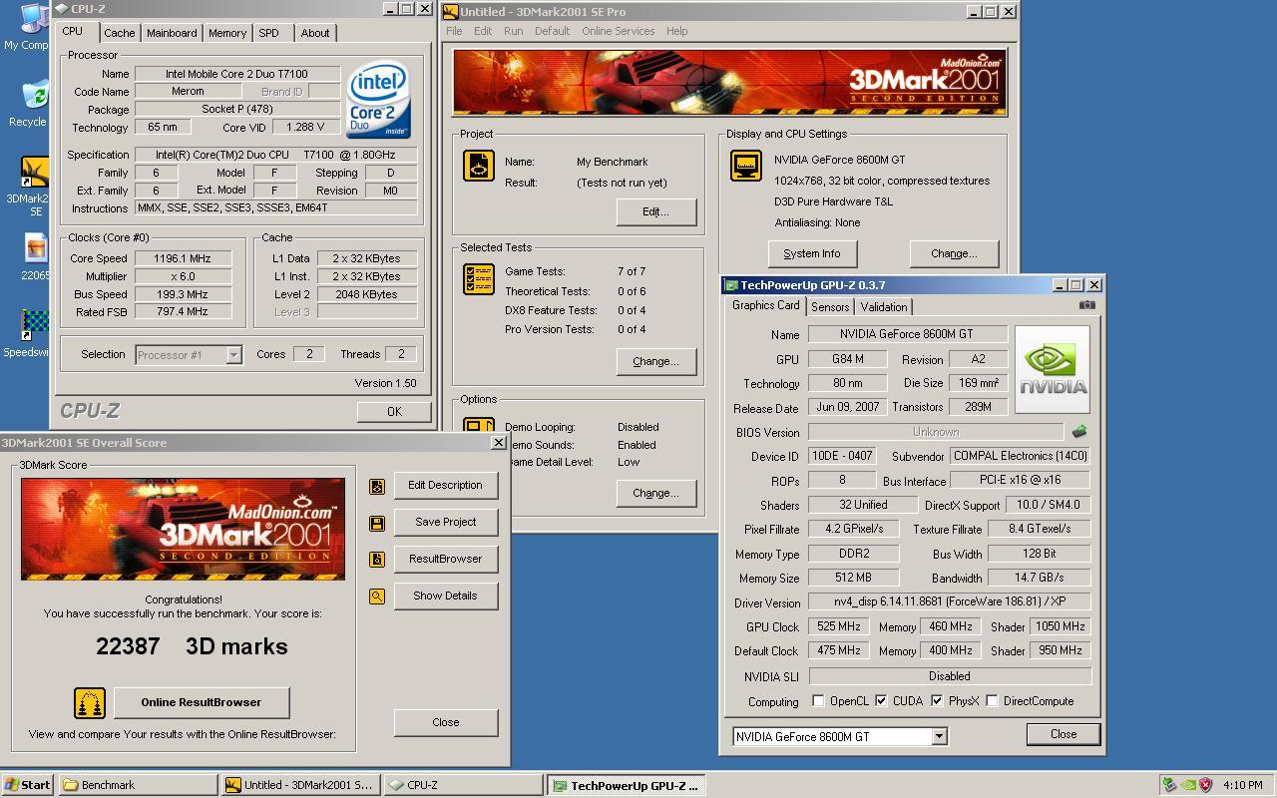
Task: Click the 22387 3D marks score text
Action: pyautogui.click(x=192, y=646)
